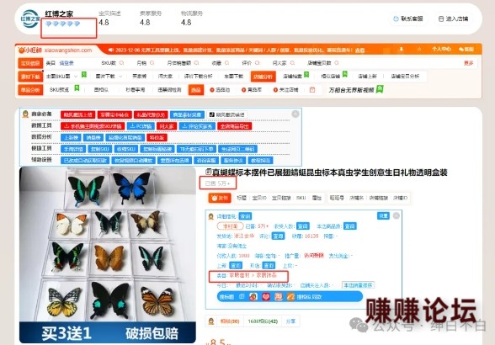Select the 店铺分析 tab

[263, 76]
